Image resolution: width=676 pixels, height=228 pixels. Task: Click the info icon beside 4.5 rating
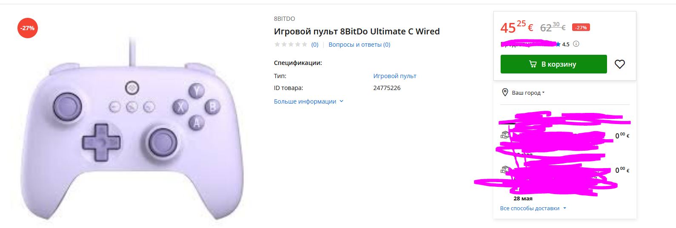pos(576,44)
